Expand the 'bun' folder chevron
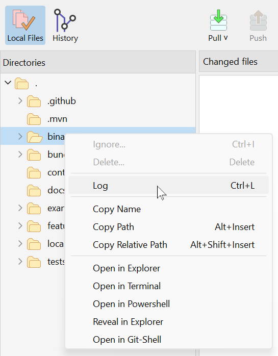The width and height of the screenshot is (278, 356). pyautogui.click(x=20, y=155)
